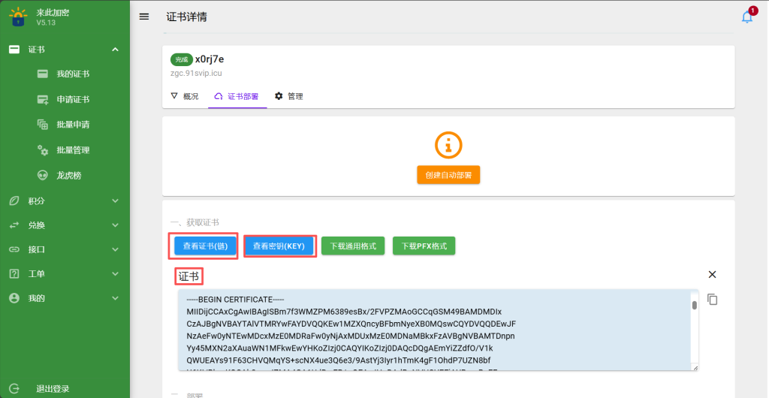Open 批量管理 in sidebar
769x398 pixels.
click(x=73, y=150)
